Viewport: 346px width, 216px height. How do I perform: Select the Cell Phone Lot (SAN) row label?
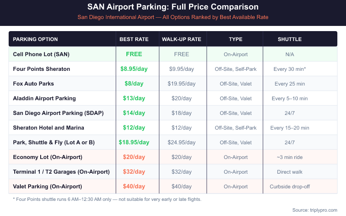tap(41, 54)
